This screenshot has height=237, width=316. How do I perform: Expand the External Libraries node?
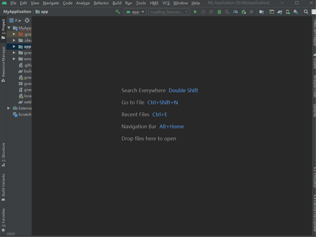tap(9, 108)
